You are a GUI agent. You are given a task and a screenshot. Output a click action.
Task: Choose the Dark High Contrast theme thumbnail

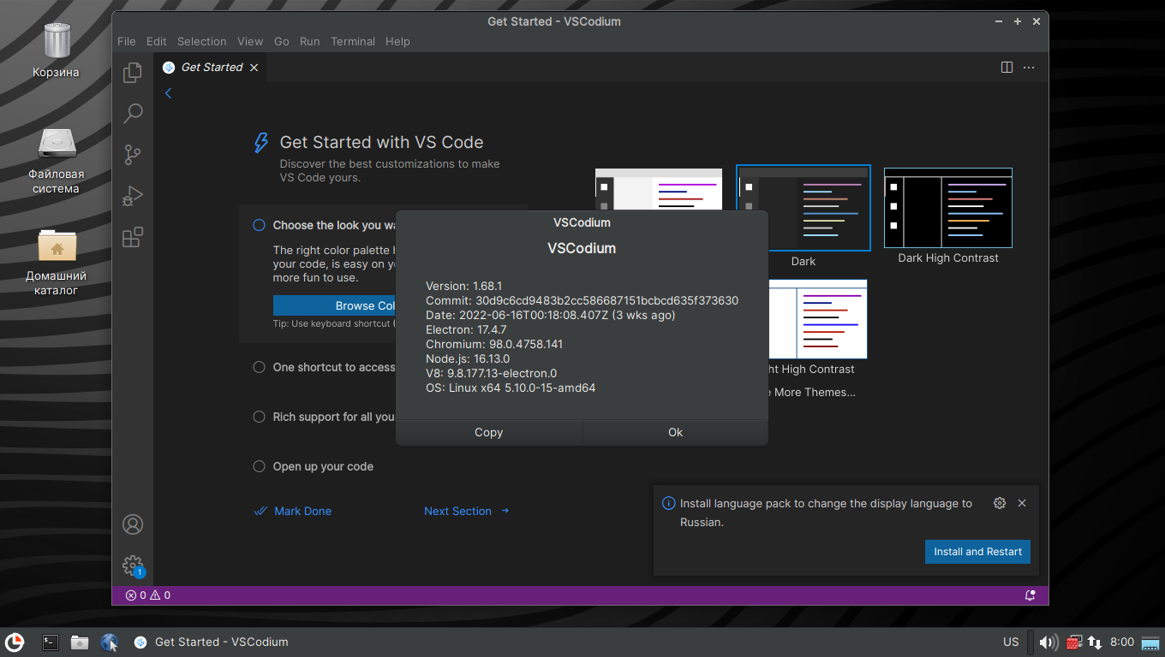(x=947, y=208)
